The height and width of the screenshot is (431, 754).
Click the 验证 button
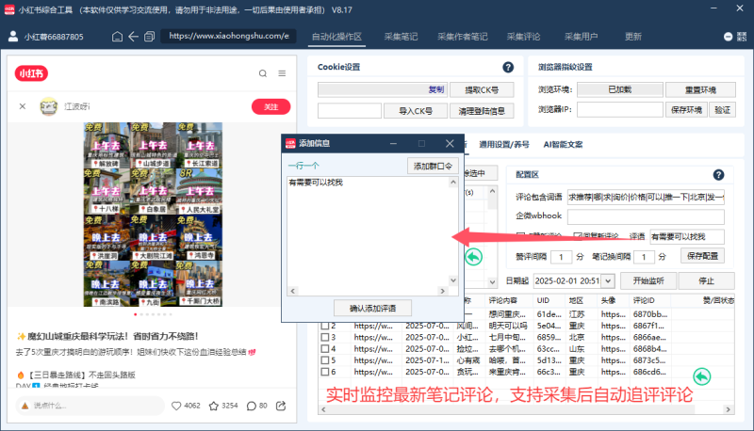[723, 110]
